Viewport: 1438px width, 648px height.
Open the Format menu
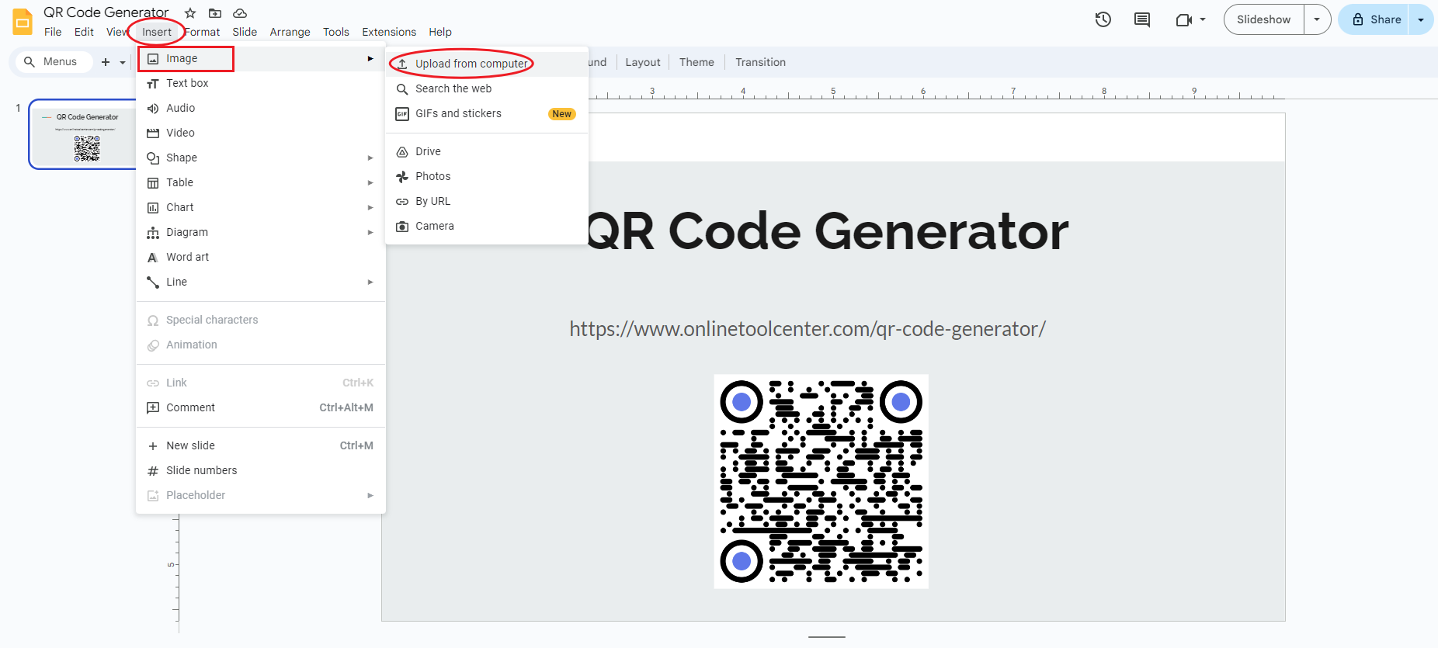pos(203,32)
